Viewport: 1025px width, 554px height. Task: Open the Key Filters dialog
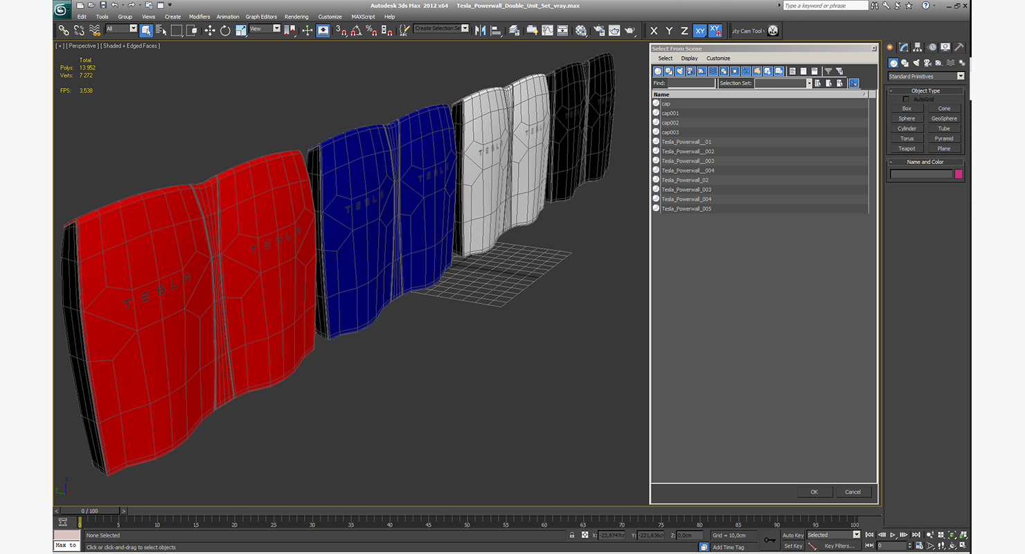click(x=839, y=546)
